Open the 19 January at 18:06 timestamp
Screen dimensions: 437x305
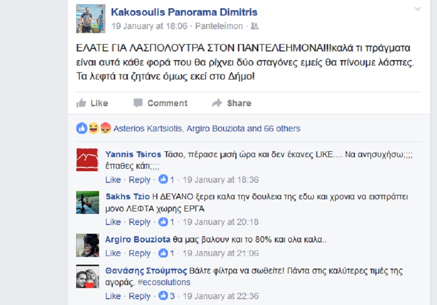(150, 26)
